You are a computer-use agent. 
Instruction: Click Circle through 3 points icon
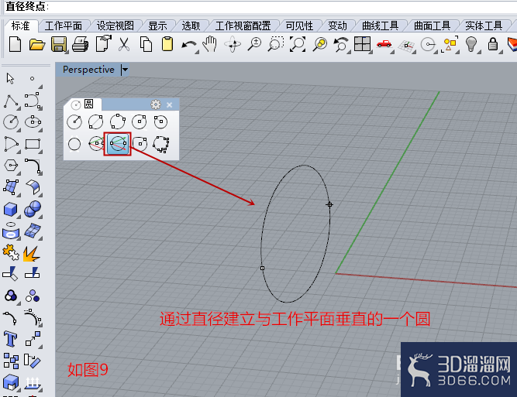pyautogui.click(x=118, y=121)
